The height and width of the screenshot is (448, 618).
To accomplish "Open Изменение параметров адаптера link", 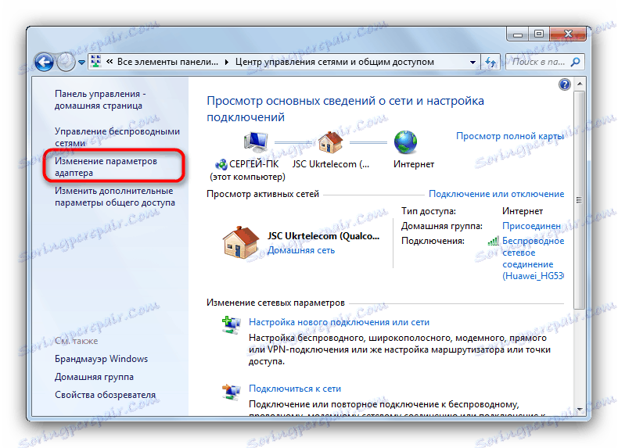I will (x=106, y=167).
